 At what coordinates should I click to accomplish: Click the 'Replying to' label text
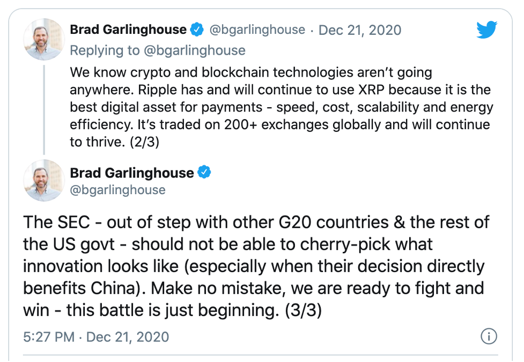click(x=105, y=50)
